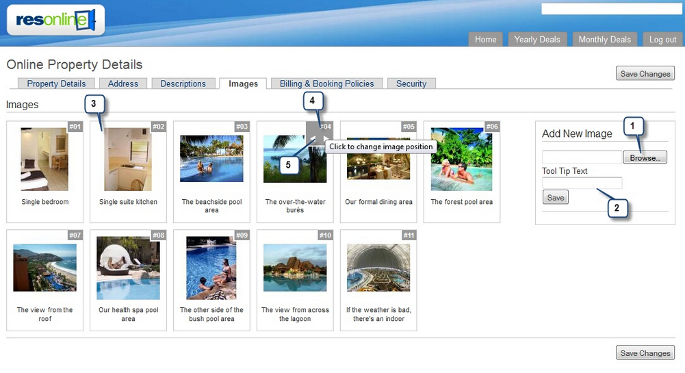
Task: Select the over-the-water burés thumbnail
Action: (295, 159)
